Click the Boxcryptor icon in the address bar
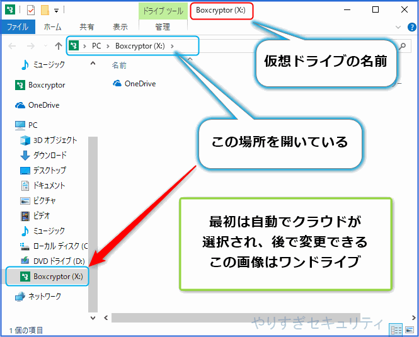Screen dimensions: 419x337 click(x=74, y=46)
